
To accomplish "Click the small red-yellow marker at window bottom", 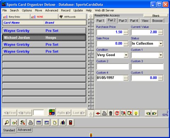I will pos(91,135).
